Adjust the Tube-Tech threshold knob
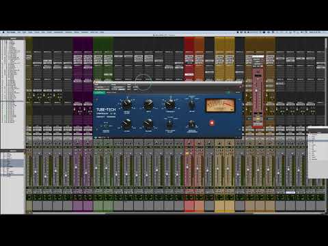 coord(170,104)
